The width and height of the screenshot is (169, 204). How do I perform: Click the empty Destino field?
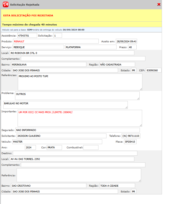pos(75,153)
